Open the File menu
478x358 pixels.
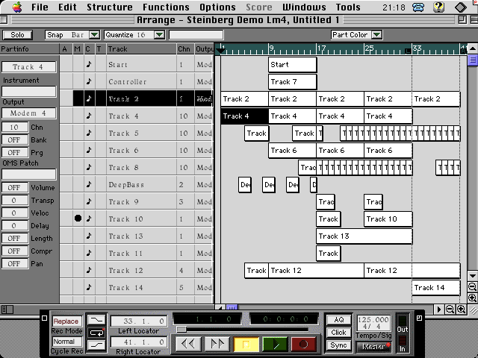pyautogui.click(x=40, y=7)
